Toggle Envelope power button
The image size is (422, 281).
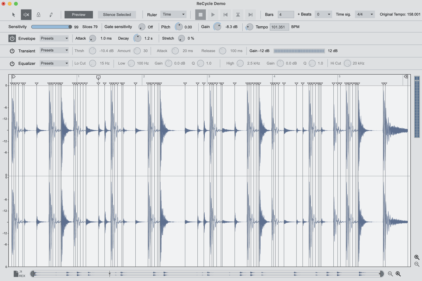(12, 38)
